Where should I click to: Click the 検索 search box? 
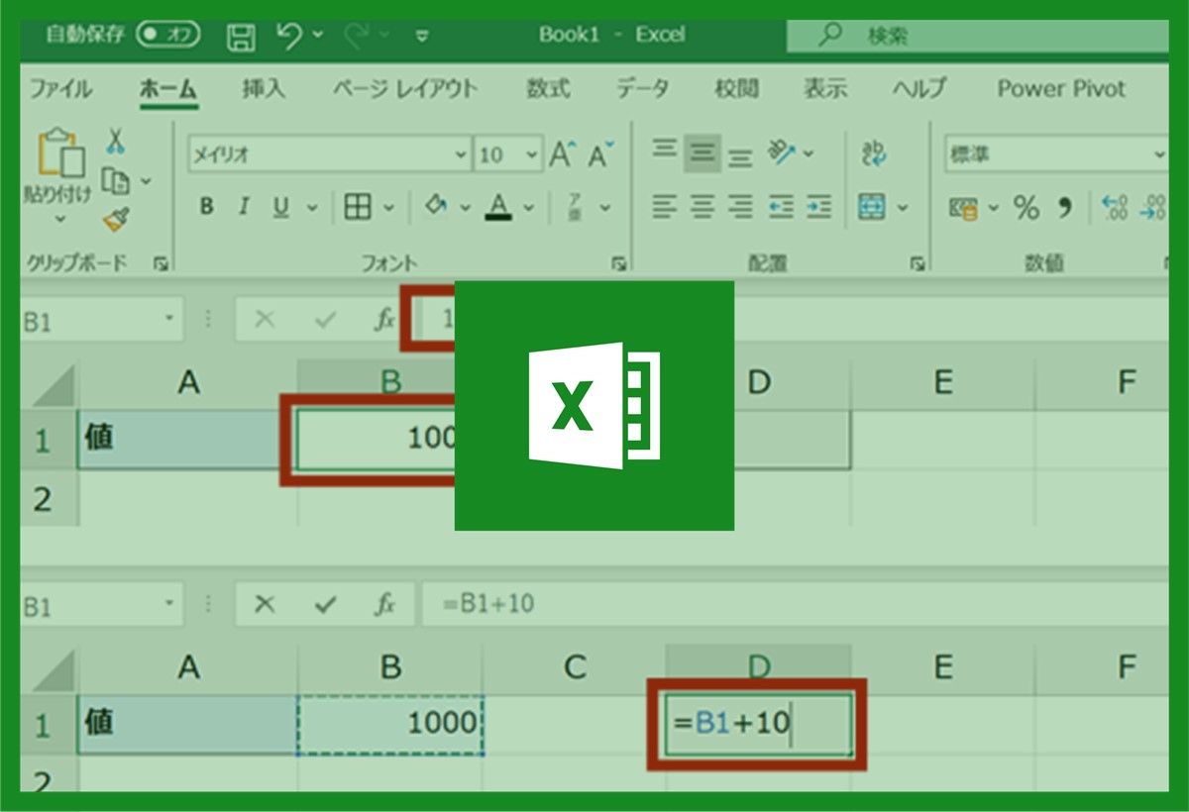pos(976,37)
